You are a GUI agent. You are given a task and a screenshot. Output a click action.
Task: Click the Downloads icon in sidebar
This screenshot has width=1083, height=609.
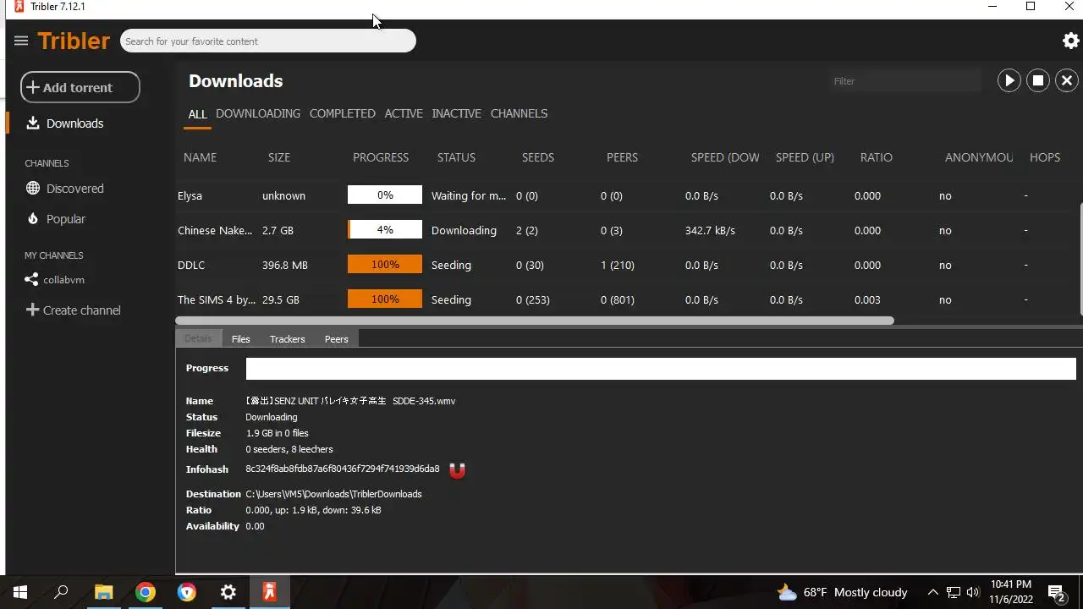[x=33, y=123]
